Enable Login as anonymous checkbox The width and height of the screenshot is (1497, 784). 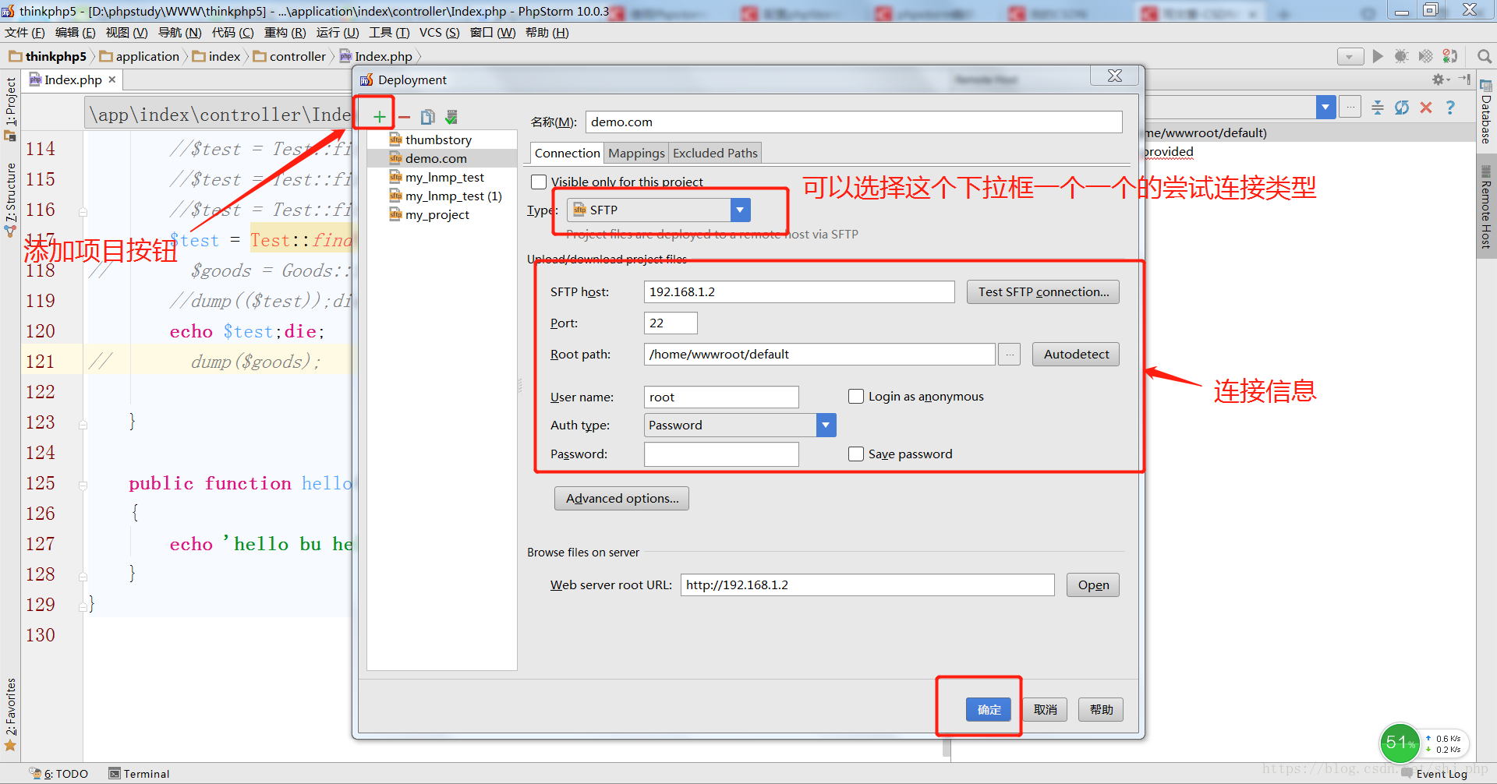click(856, 396)
